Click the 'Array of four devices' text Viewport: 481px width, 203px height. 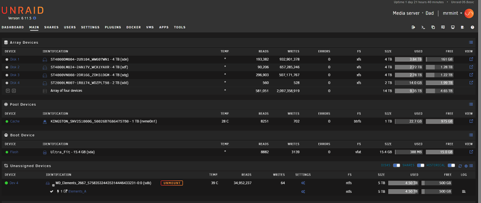[x=66, y=90]
